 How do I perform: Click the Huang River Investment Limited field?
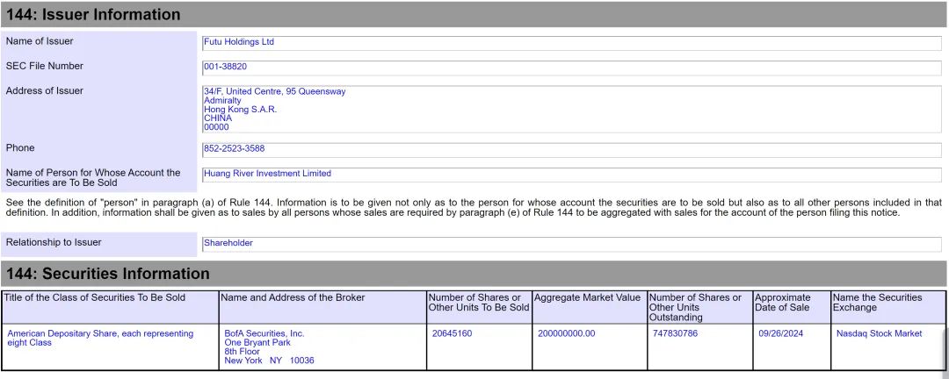click(x=571, y=175)
